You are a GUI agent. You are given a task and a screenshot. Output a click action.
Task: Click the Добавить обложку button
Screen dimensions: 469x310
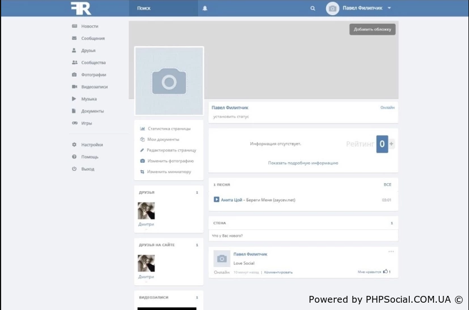pyautogui.click(x=372, y=29)
